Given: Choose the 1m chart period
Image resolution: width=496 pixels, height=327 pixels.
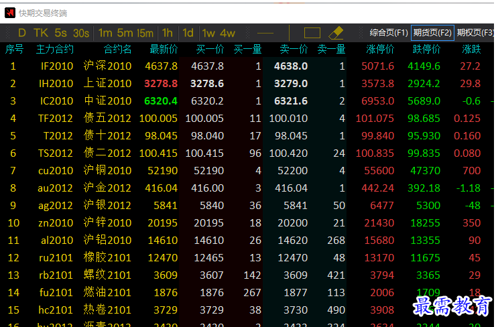Looking at the screenshot, I should pyautogui.click(x=105, y=33).
